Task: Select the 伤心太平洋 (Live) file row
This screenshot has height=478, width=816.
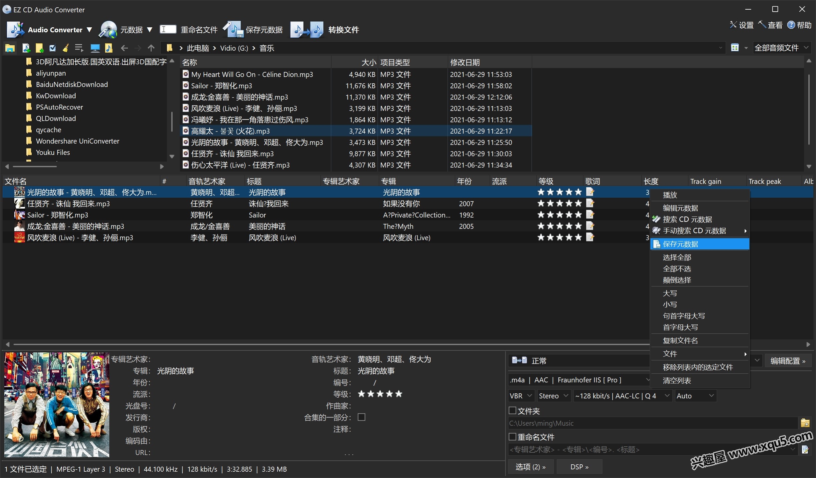Action: pyautogui.click(x=356, y=165)
